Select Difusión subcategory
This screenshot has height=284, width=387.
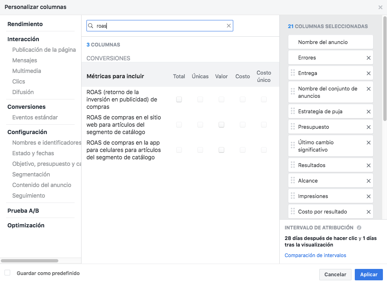coord(23,92)
